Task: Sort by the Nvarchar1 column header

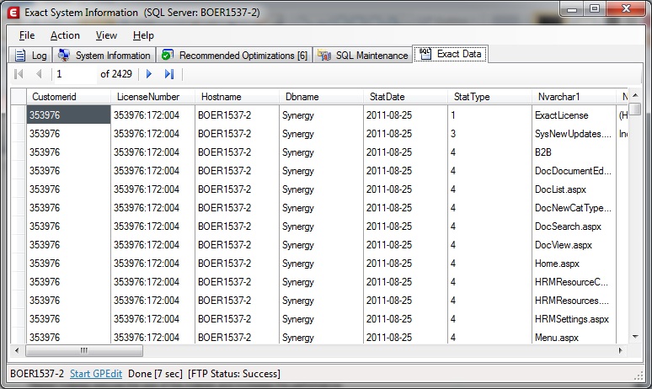Action: coord(575,97)
